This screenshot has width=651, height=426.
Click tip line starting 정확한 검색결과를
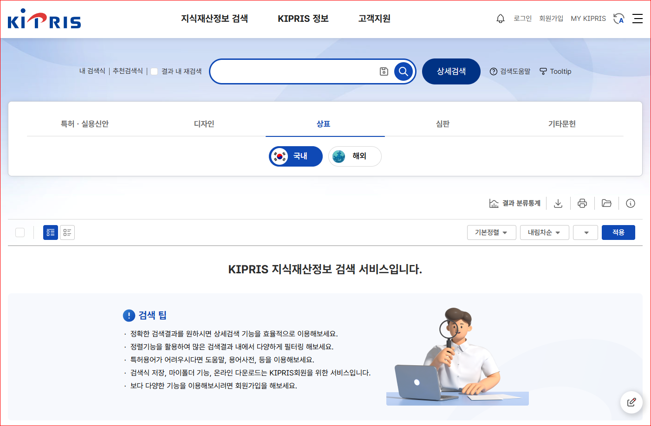click(234, 334)
